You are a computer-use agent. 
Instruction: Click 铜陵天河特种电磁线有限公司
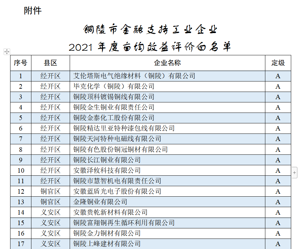coord(117,139)
